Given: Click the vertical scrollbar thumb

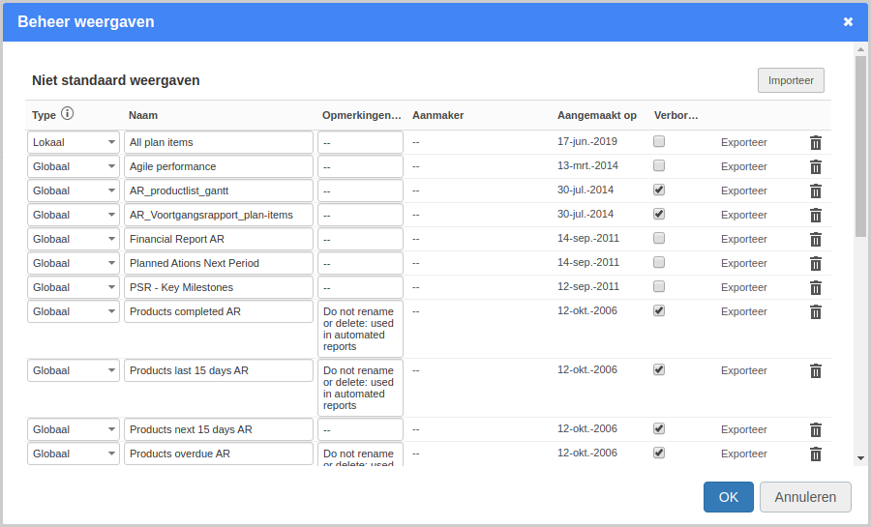Looking at the screenshot, I should [860, 146].
